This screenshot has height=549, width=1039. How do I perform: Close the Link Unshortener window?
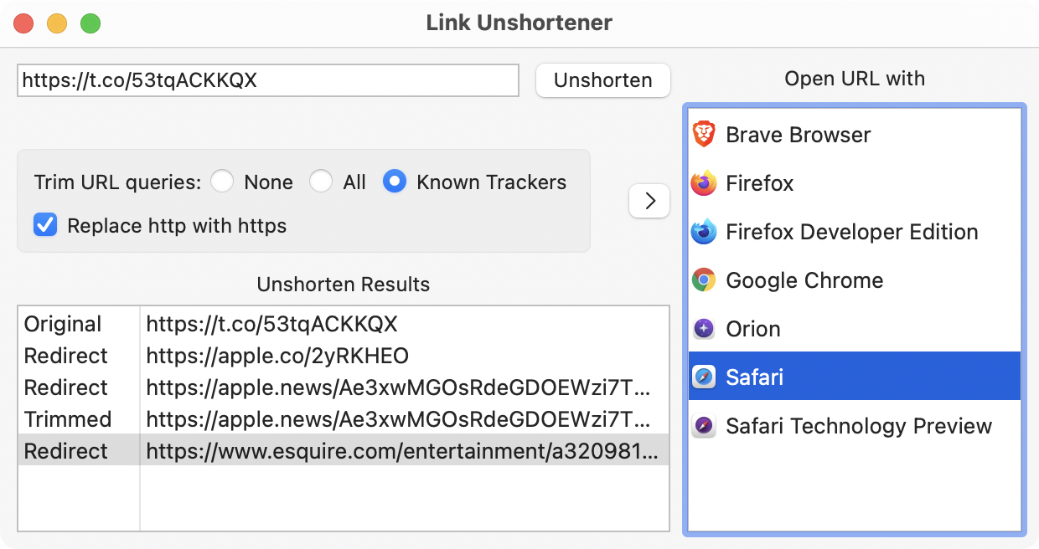[x=23, y=23]
